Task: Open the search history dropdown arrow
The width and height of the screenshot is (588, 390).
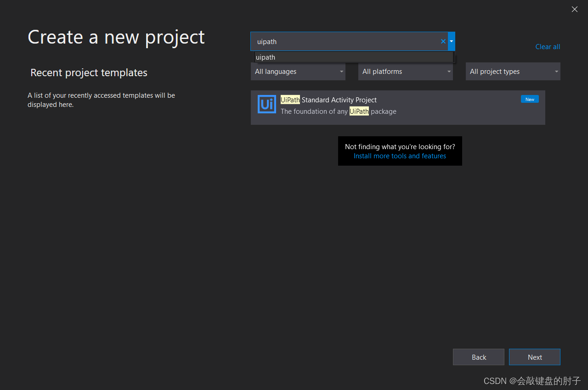Action: coord(452,41)
